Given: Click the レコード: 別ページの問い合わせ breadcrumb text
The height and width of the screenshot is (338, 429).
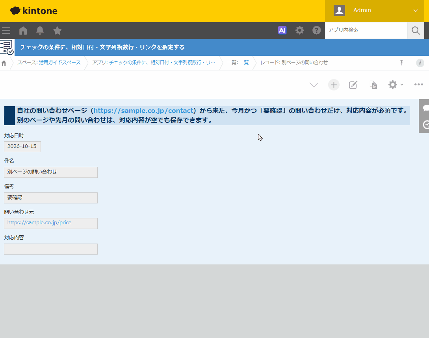Looking at the screenshot, I should pyautogui.click(x=294, y=63).
